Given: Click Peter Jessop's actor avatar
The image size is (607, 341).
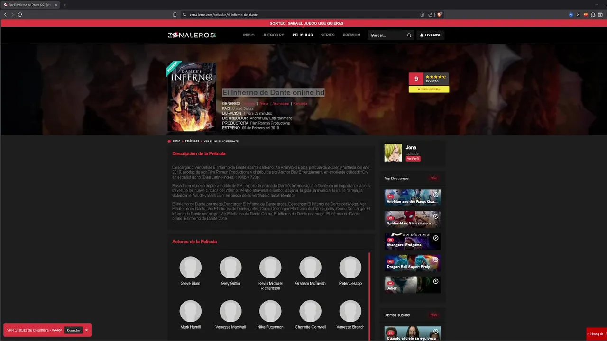Looking at the screenshot, I should click(x=350, y=268).
